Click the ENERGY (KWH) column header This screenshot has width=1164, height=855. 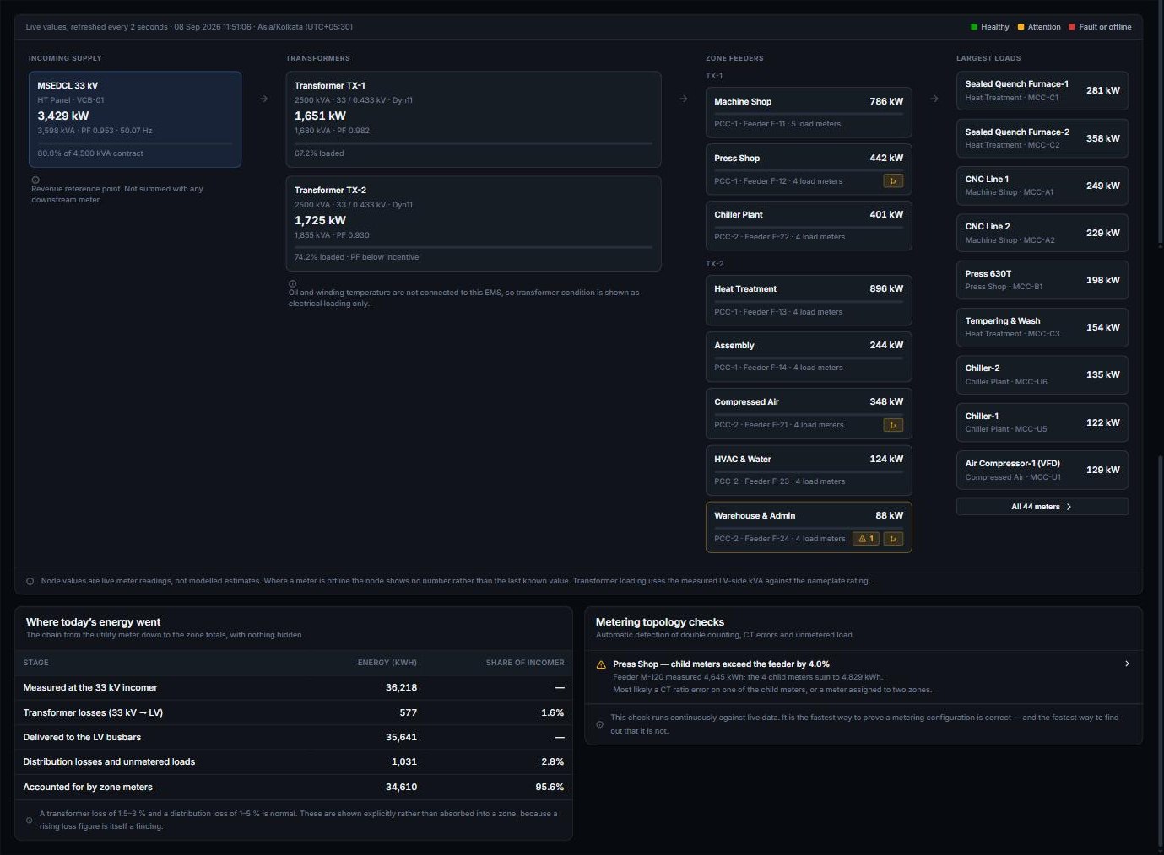click(x=387, y=663)
